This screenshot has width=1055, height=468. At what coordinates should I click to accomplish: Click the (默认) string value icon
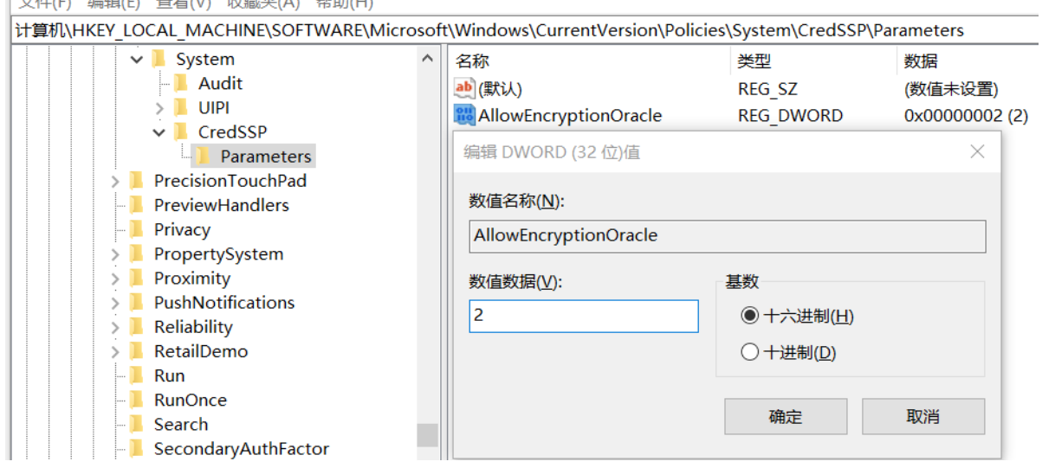(x=464, y=88)
